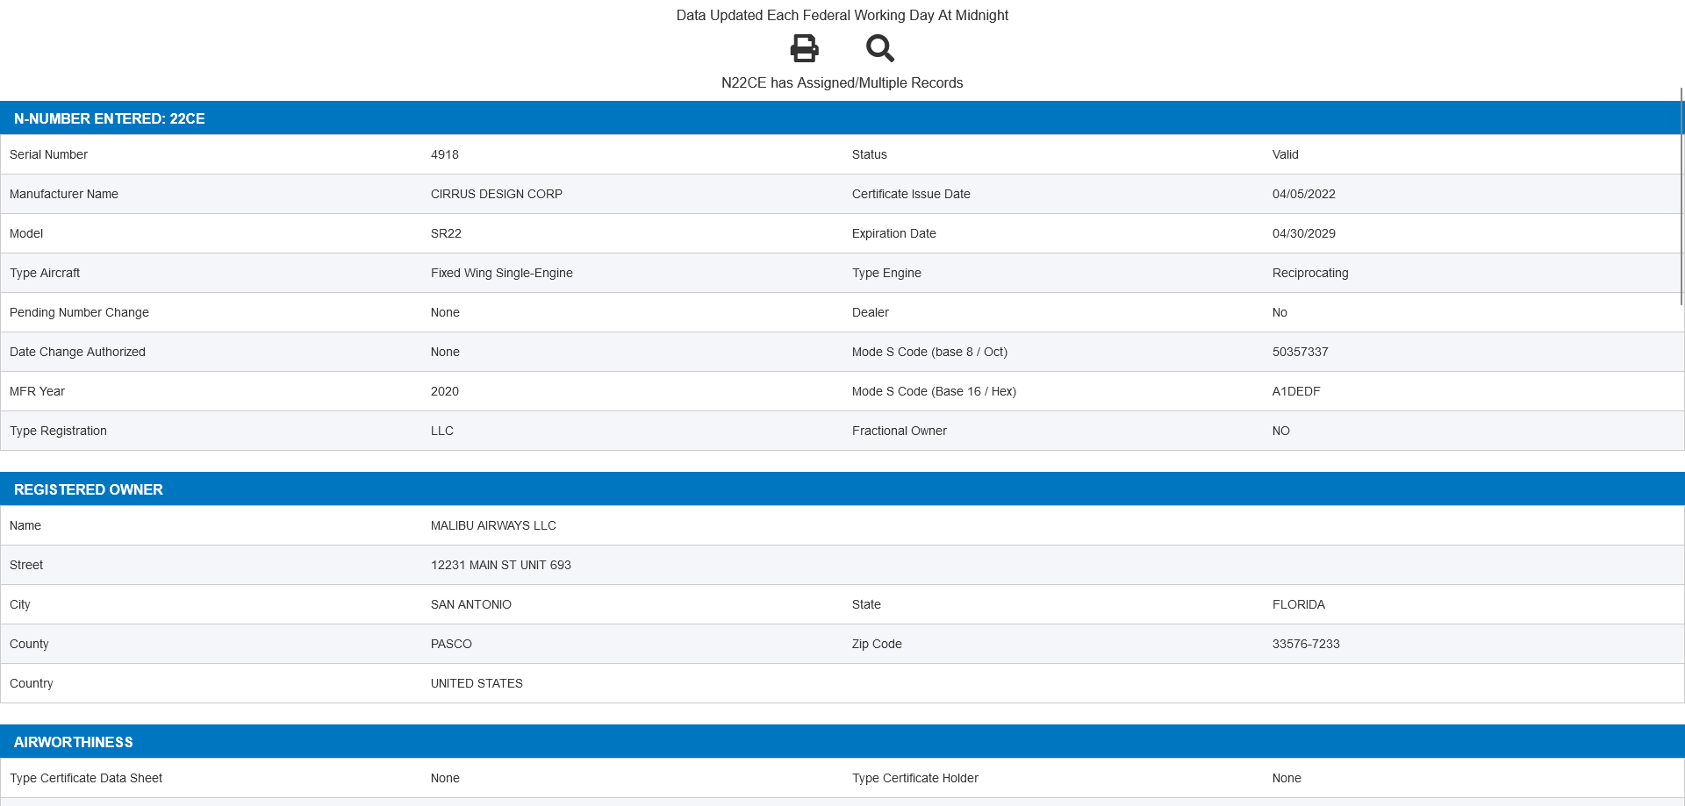Click the Expiration Date label
1685x806 pixels.
894,233
